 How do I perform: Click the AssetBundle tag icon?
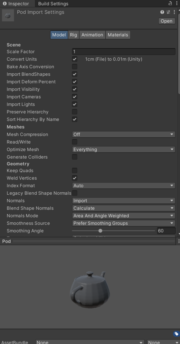(x=176, y=334)
